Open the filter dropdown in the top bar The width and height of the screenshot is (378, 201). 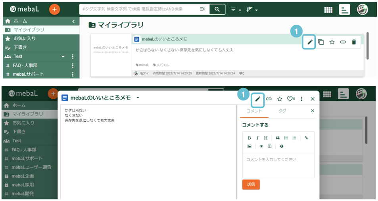tap(236, 10)
